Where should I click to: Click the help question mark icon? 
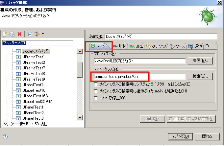click(x=5, y=137)
